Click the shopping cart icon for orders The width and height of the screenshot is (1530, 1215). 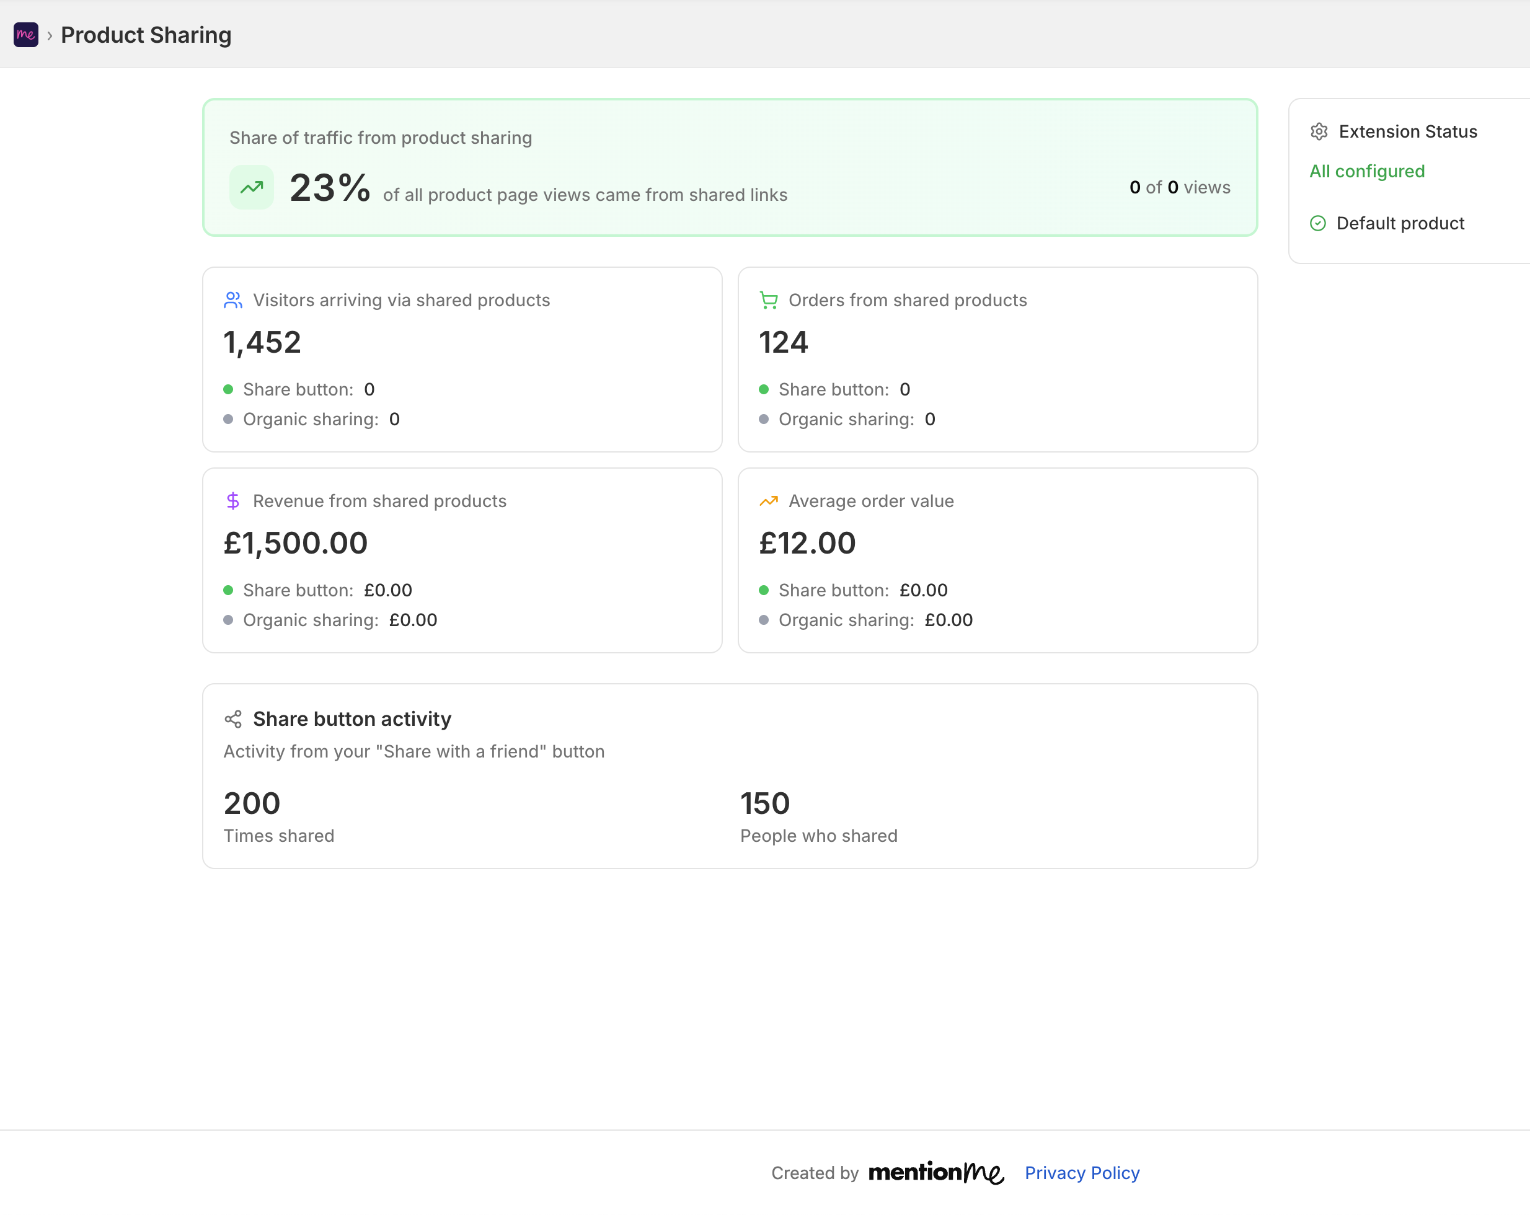click(768, 299)
